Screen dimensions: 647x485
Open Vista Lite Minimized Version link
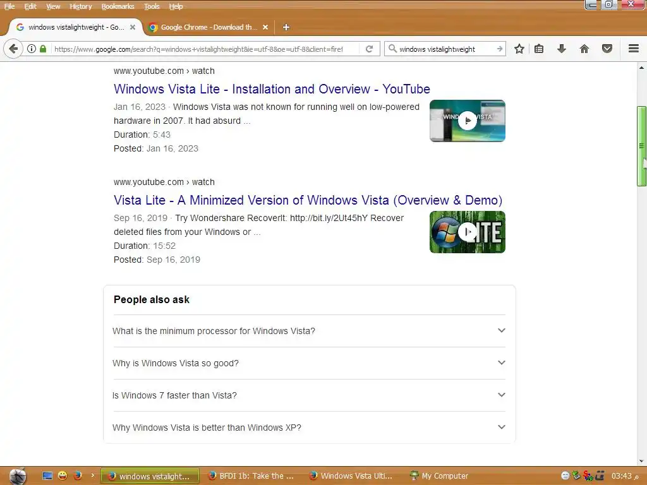point(308,200)
